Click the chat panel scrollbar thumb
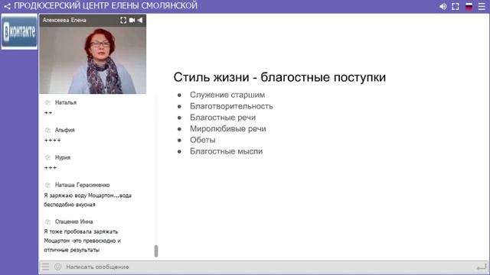Screen dimensions: 490x275 pos(156,251)
